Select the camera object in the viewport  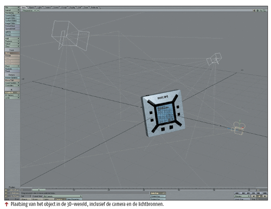(238, 128)
